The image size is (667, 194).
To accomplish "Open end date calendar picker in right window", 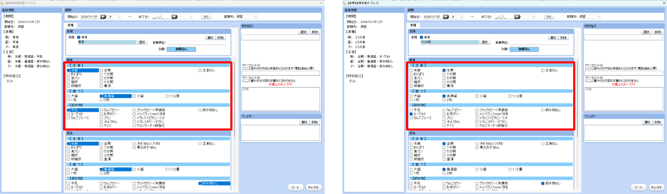I will 517,17.
